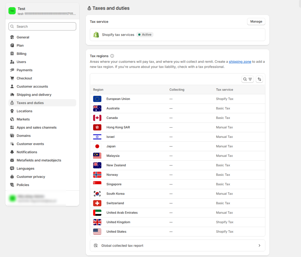Click the Japan flag icon
The height and width of the screenshot is (257, 301).
pos(97,146)
